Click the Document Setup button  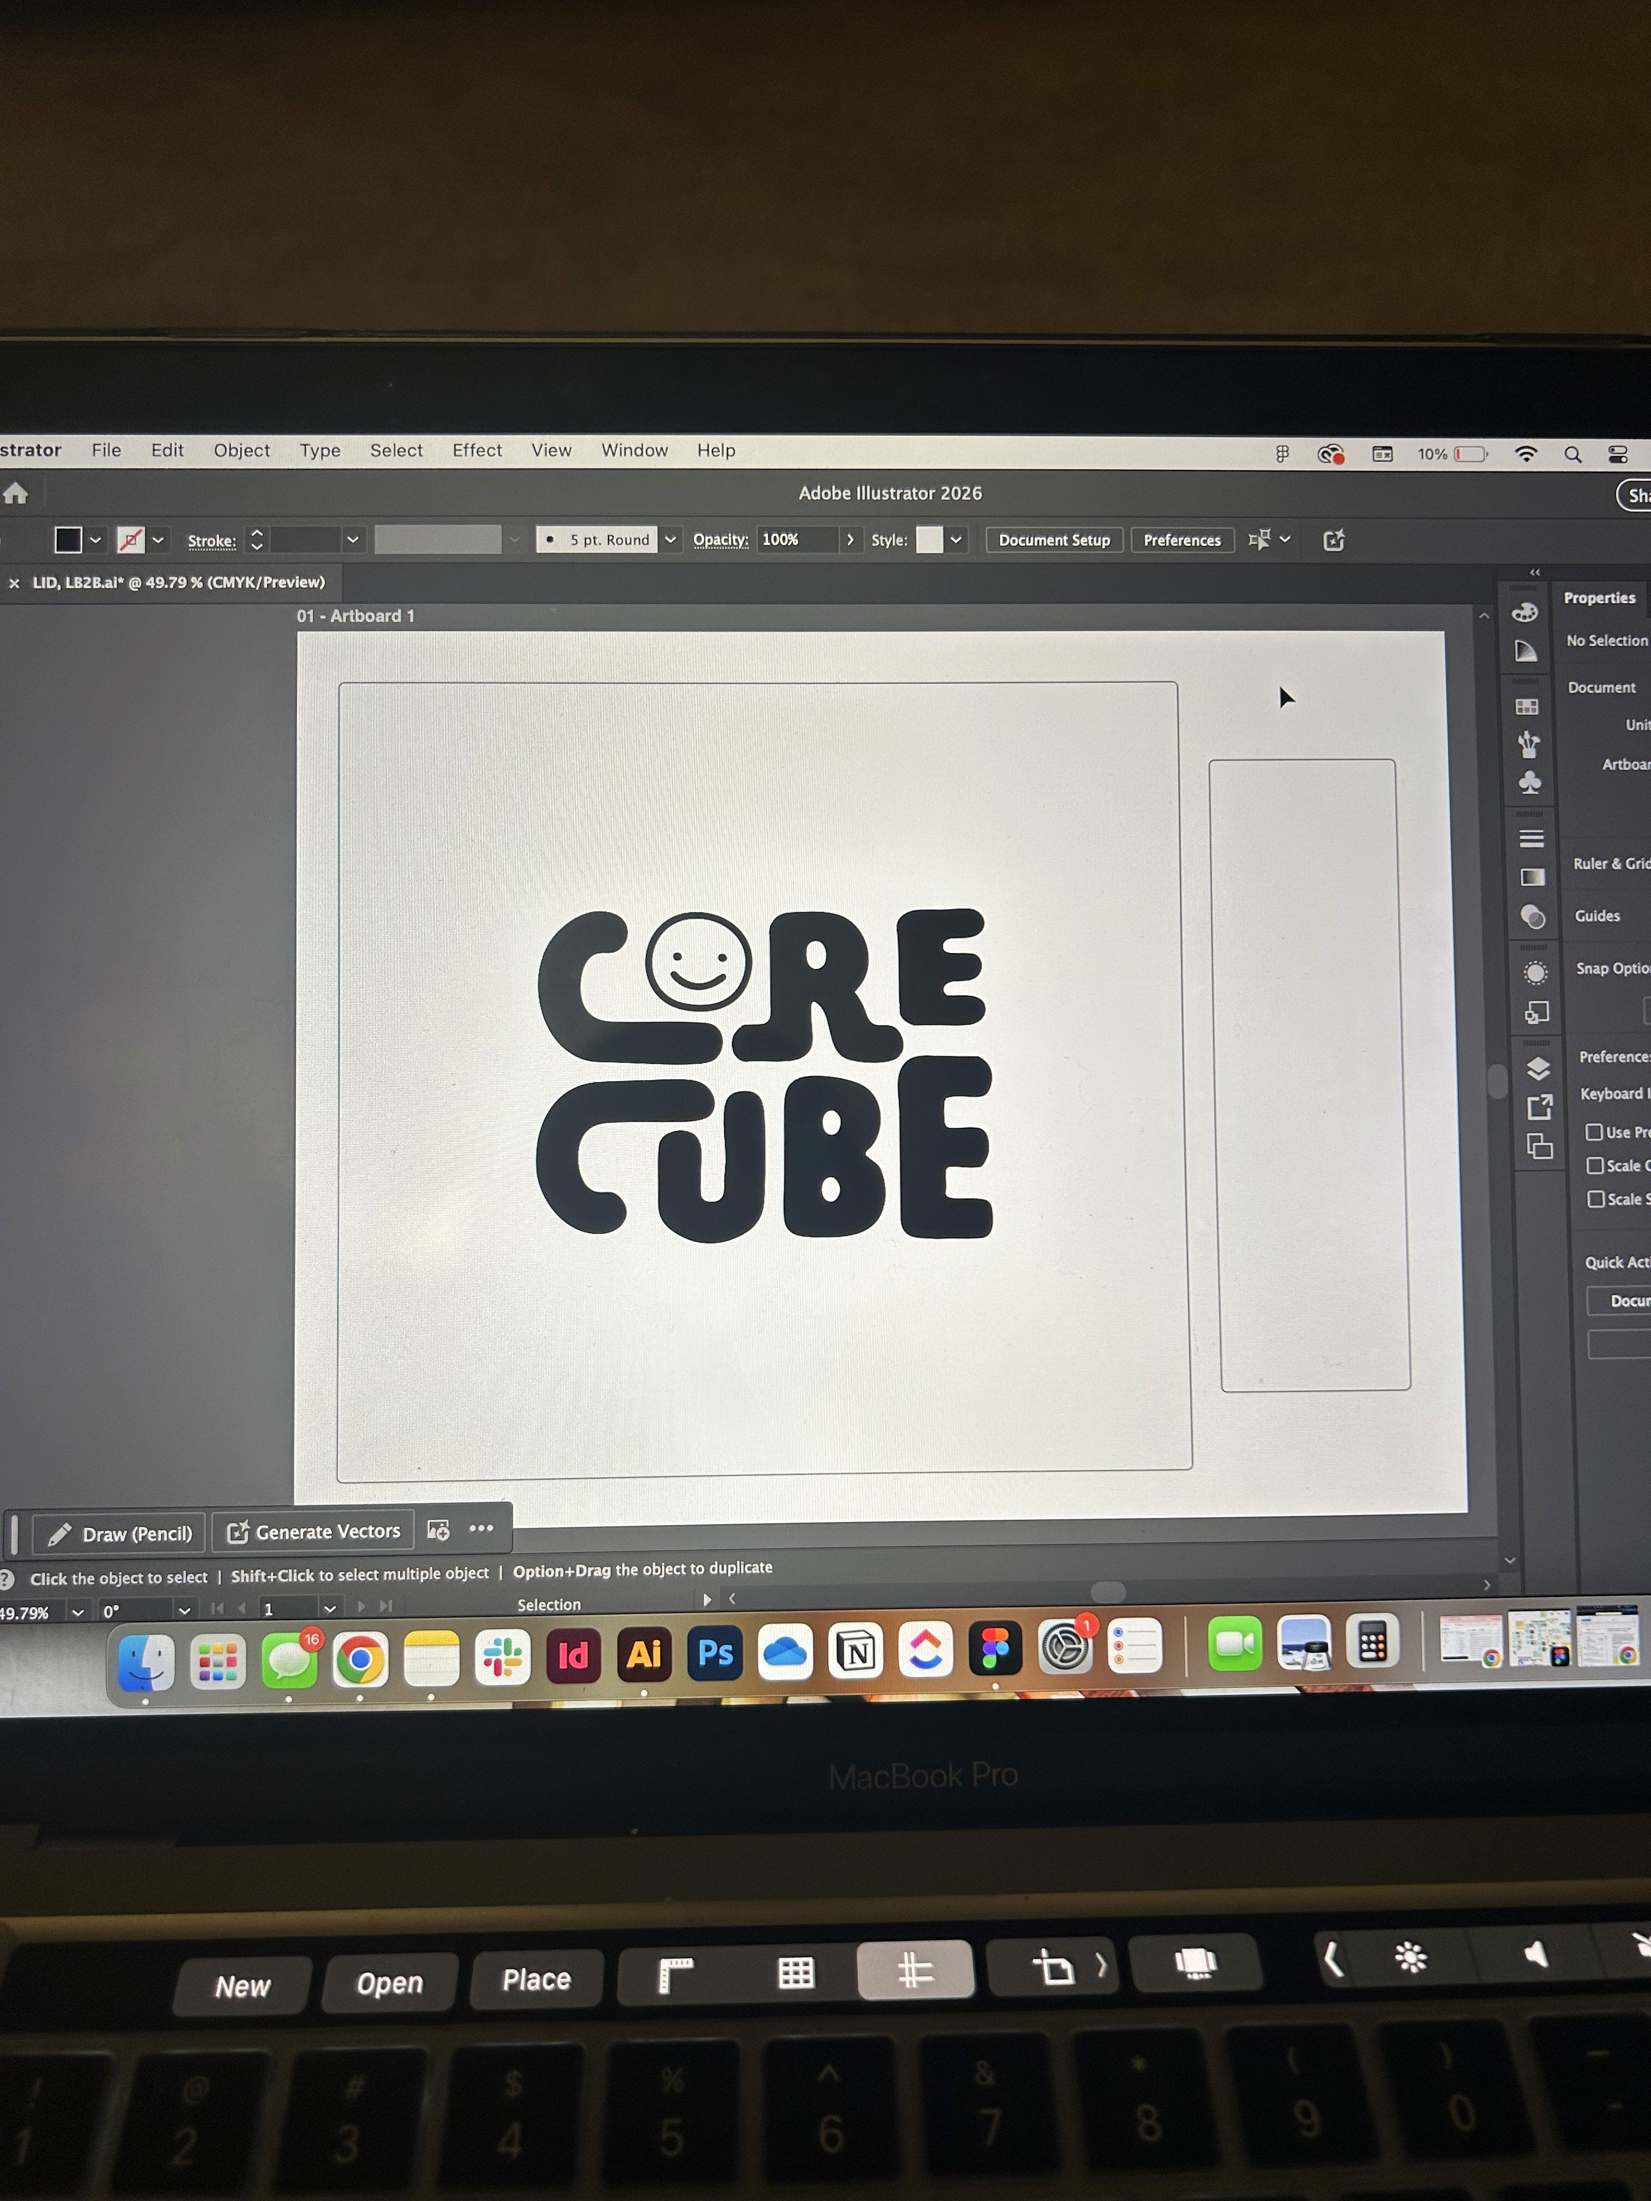click(x=1054, y=540)
